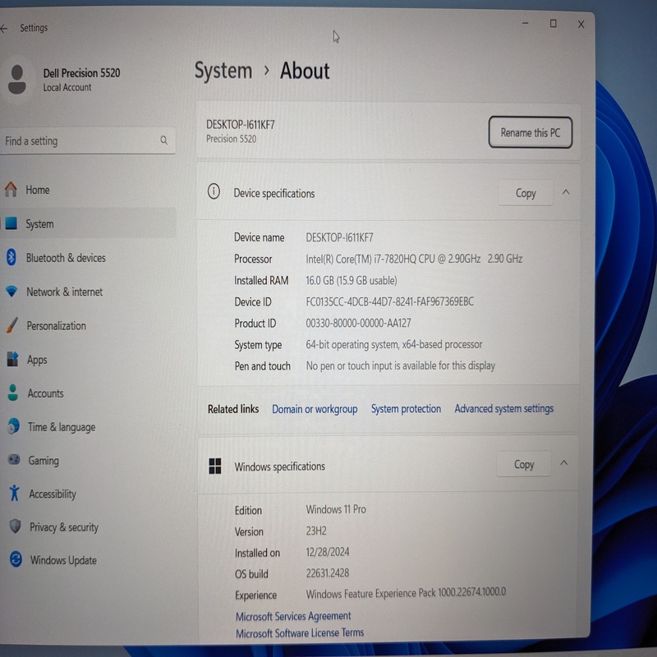Collapse the Device specifications section
This screenshot has width=657, height=657.
pyautogui.click(x=566, y=192)
